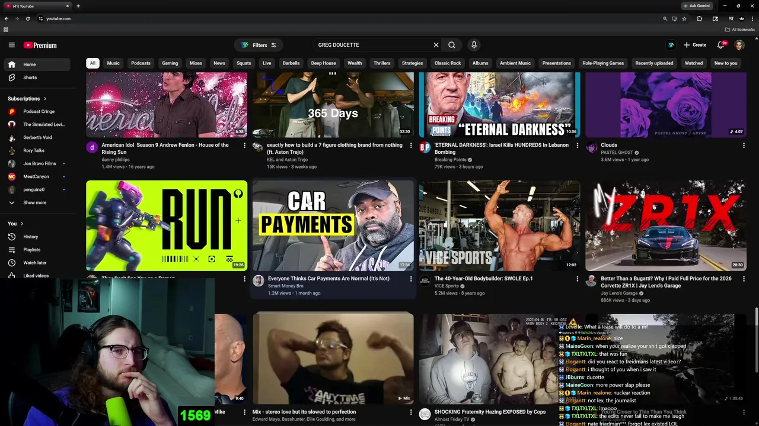The image size is (759, 426).
Task: Click the Create button
Action: point(694,45)
